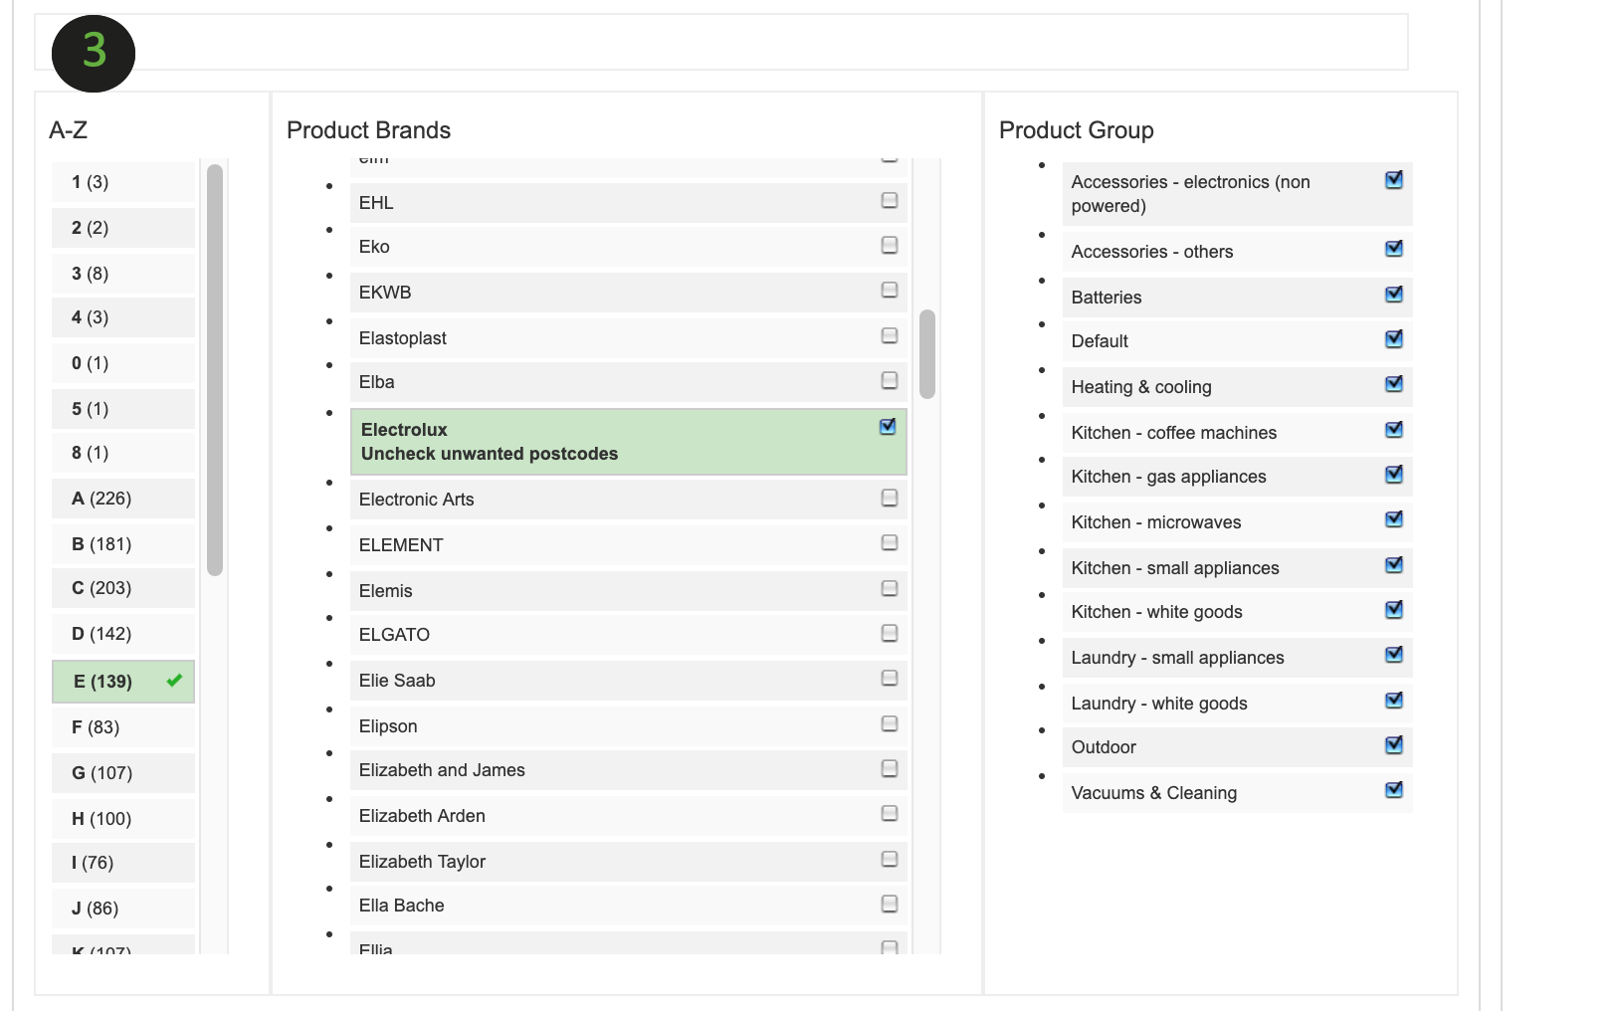Uncheck Vacuums & Cleaning product group
The height and width of the screenshot is (1011, 1618).
(x=1394, y=790)
